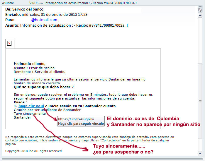This screenshot has width=205, height=161.
Task: Click the 'Asunto: Informacion de actualizacion' header line
Action: [x=67, y=25]
